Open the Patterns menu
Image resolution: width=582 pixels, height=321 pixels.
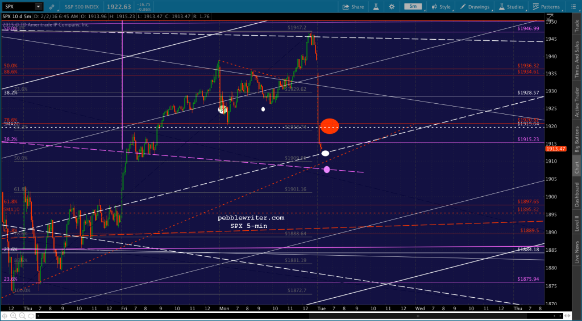(x=546, y=7)
